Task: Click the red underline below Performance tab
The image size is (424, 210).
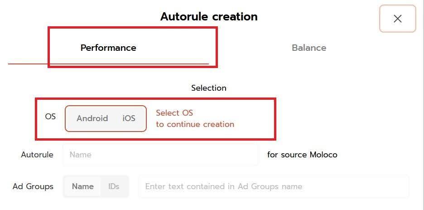Action: click(x=109, y=64)
